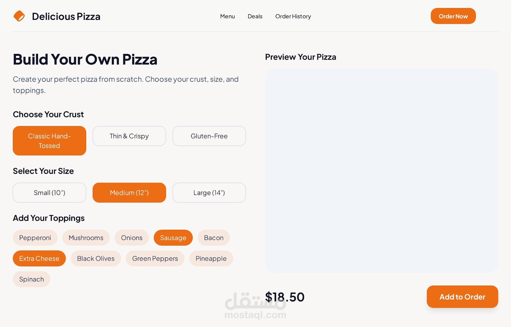Choose Medium (12") pizza size

(x=129, y=193)
